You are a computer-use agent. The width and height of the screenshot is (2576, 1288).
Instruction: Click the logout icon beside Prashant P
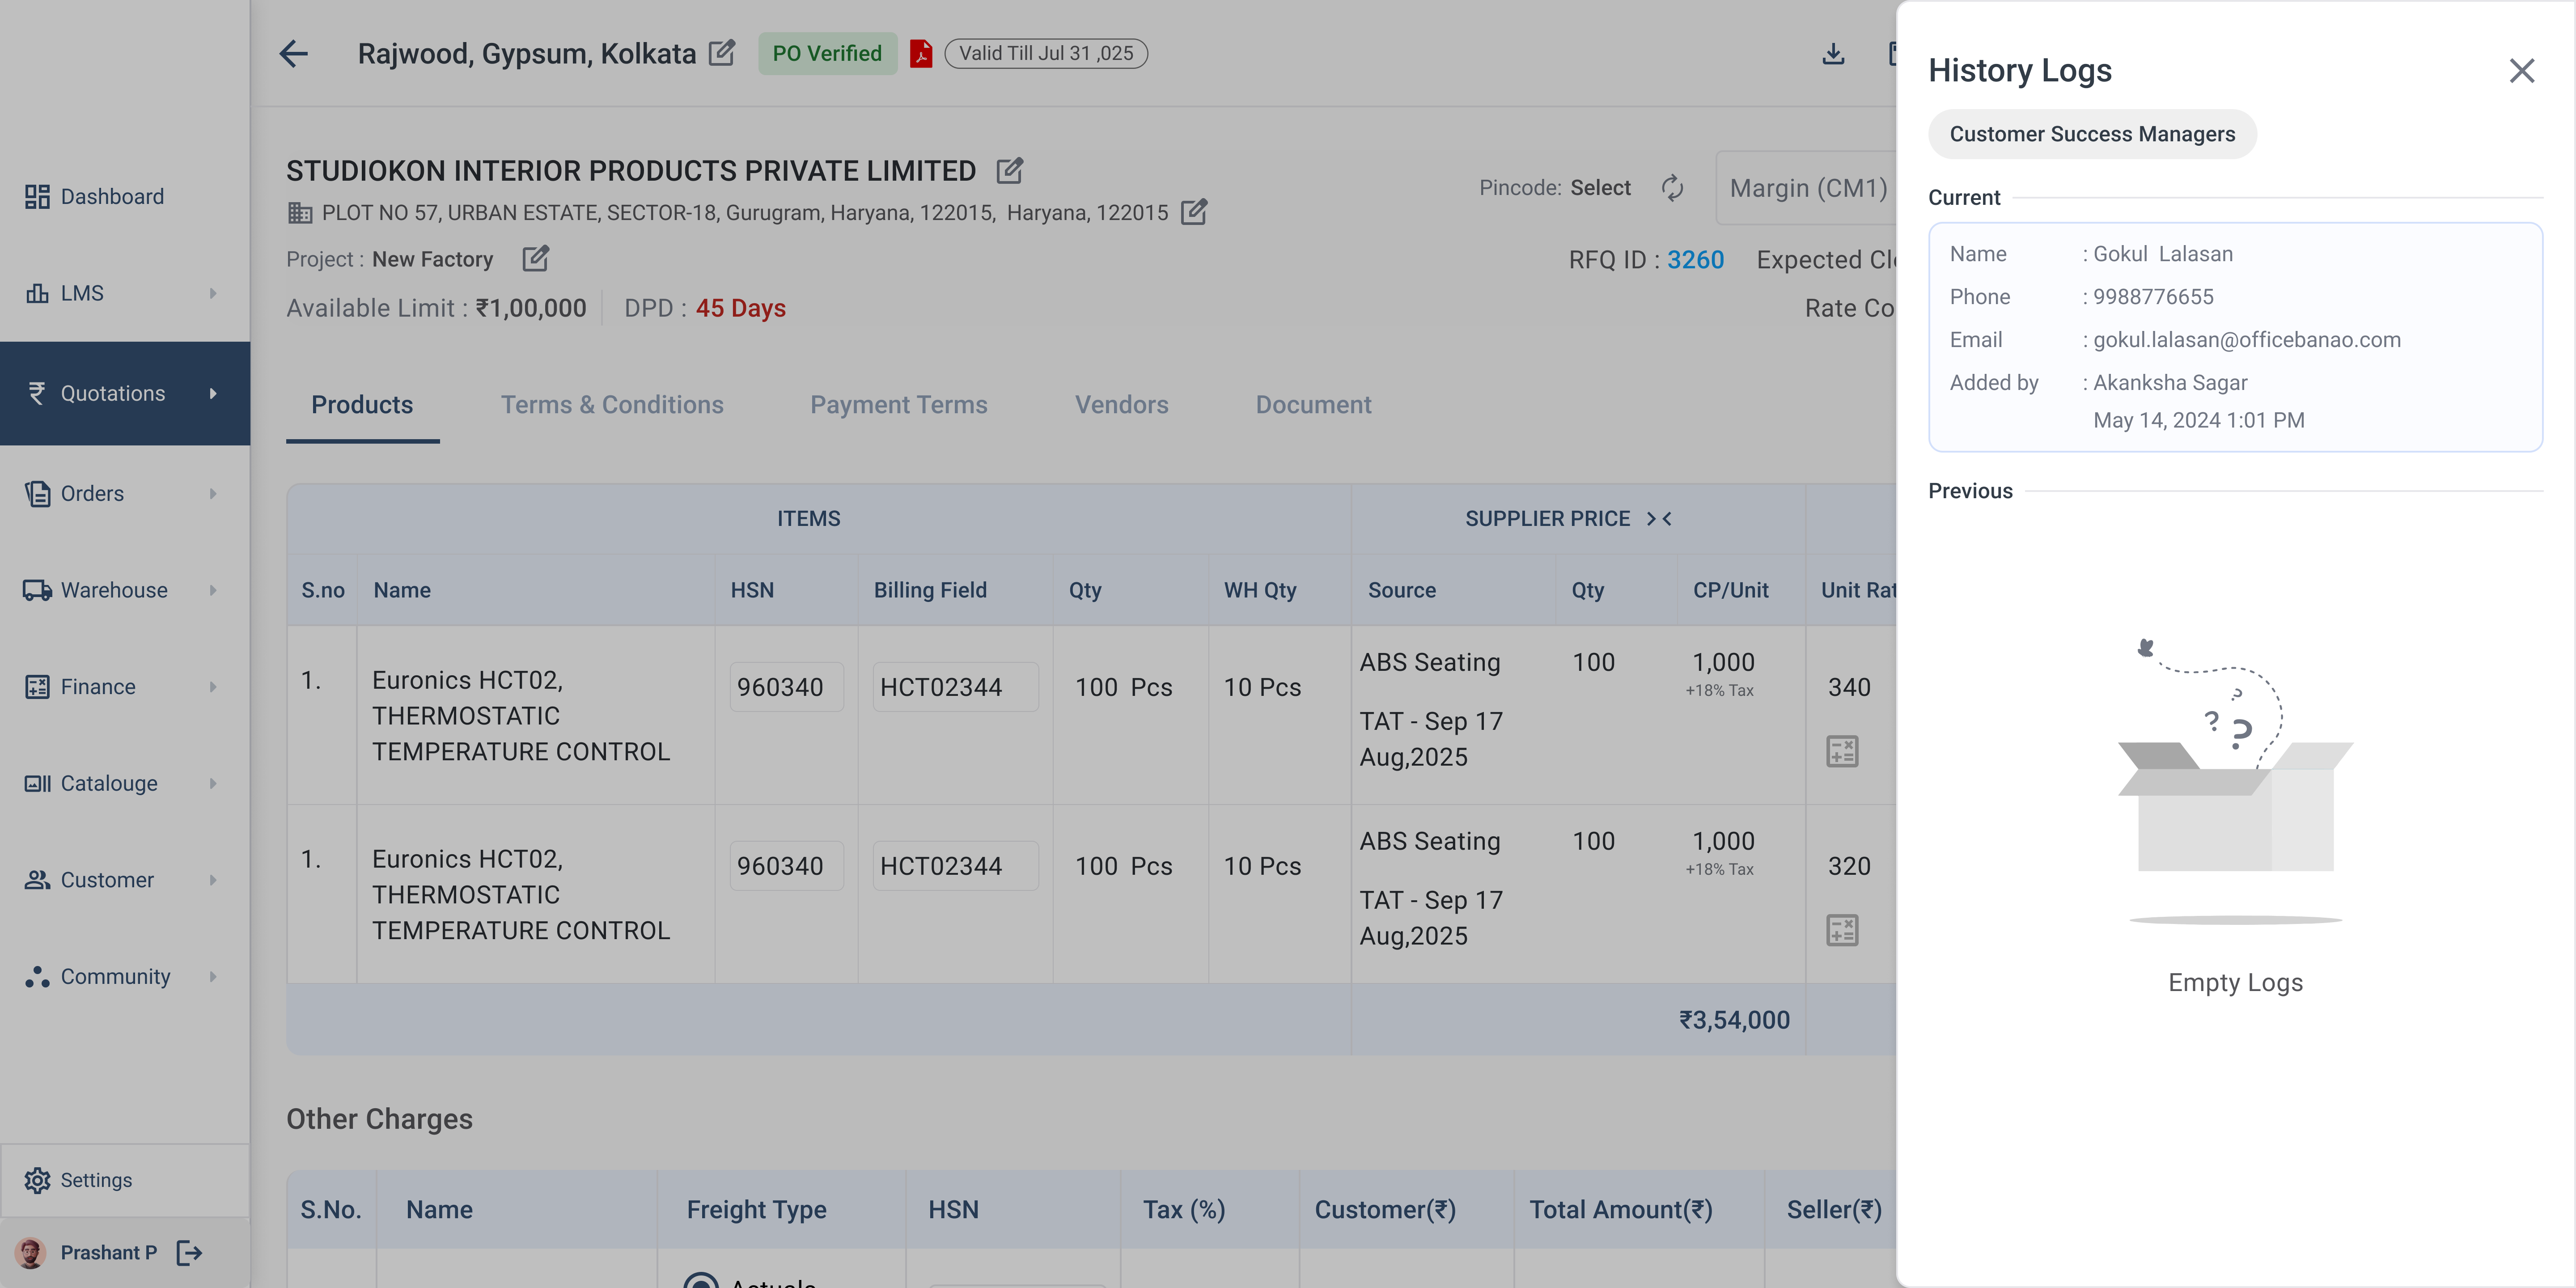point(189,1252)
